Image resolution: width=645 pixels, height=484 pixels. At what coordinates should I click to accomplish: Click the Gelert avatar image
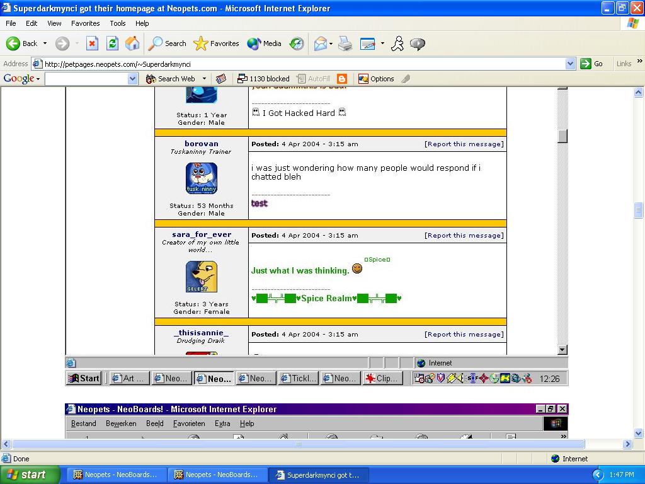tap(202, 277)
